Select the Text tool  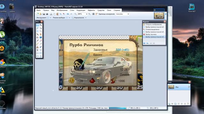coord(38,50)
